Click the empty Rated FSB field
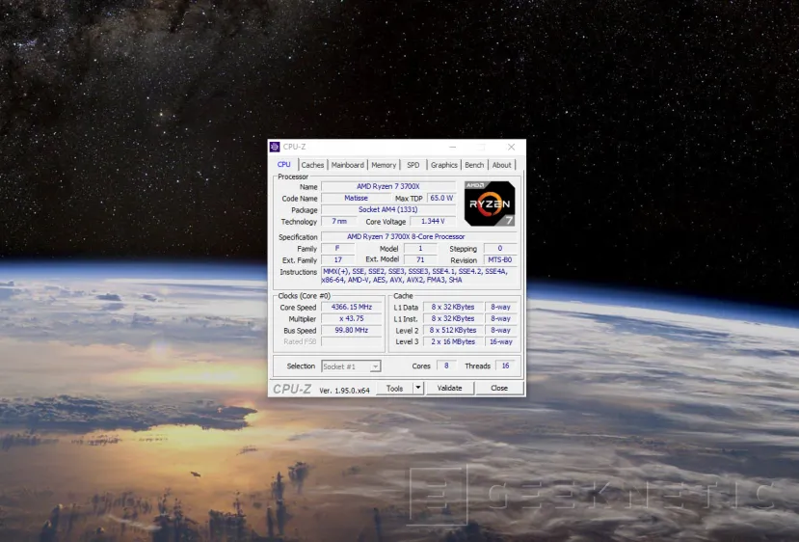Viewport: 799px width, 542px height. click(351, 341)
